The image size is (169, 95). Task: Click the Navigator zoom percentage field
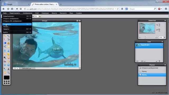pos(161,37)
